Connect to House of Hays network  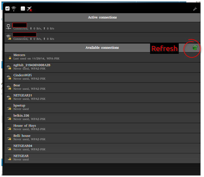(102, 128)
